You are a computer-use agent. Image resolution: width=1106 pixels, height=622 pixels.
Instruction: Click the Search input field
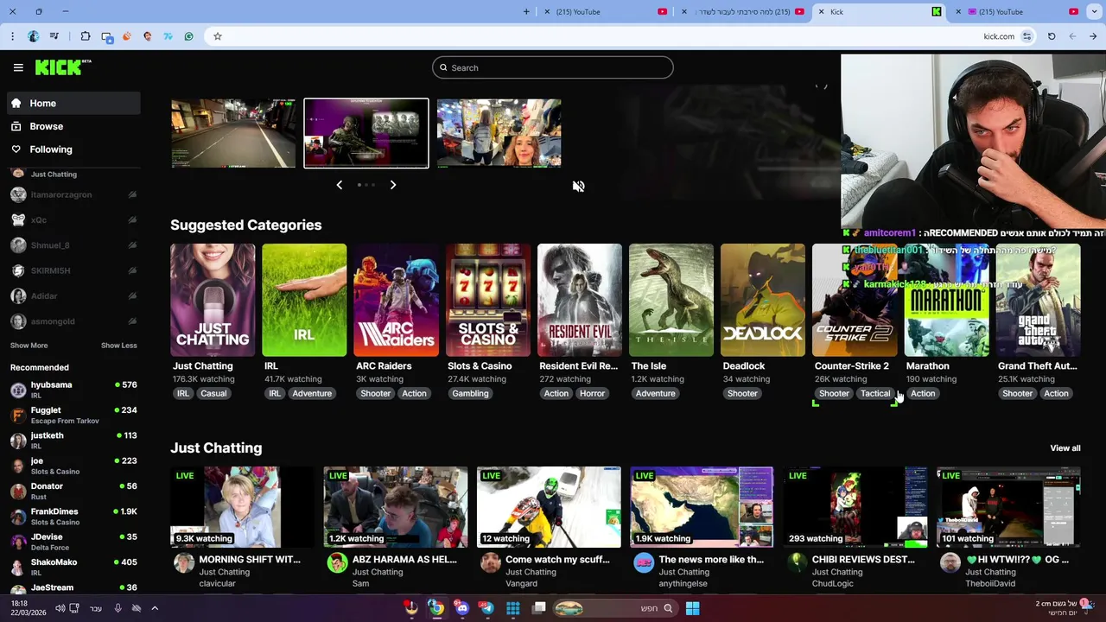click(553, 67)
